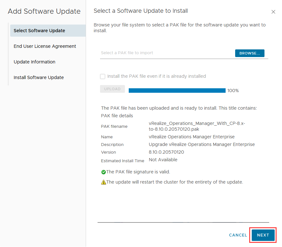Open the Select Software Update step
The width and height of the screenshot is (282, 247).
[48, 31]
